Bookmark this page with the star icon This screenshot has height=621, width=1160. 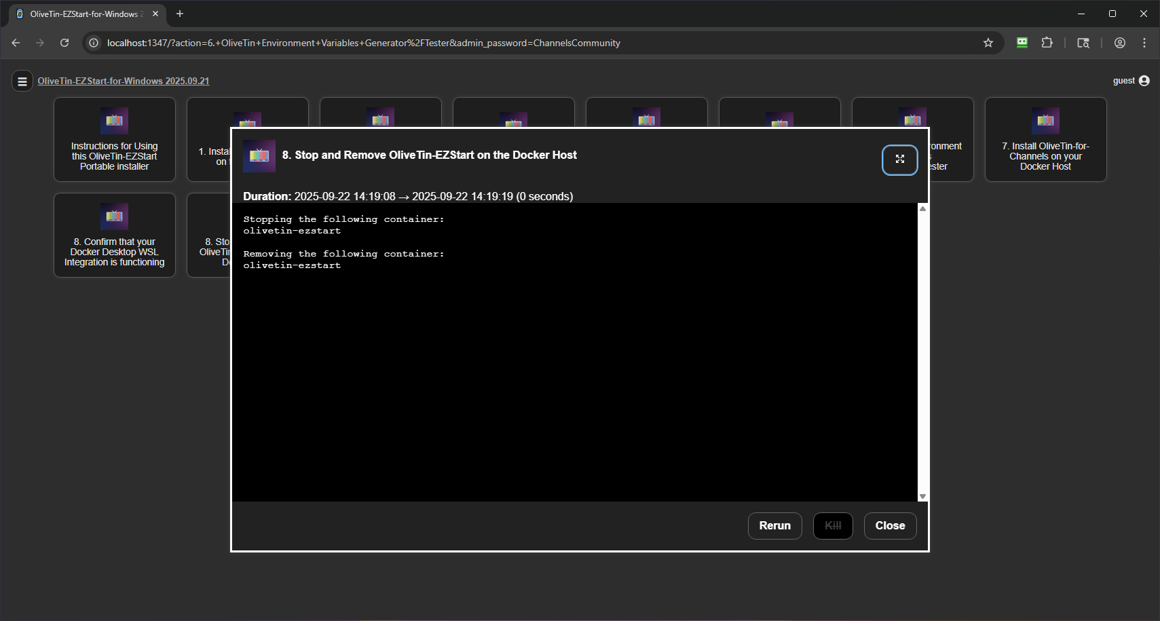click(x=988, y=43)
